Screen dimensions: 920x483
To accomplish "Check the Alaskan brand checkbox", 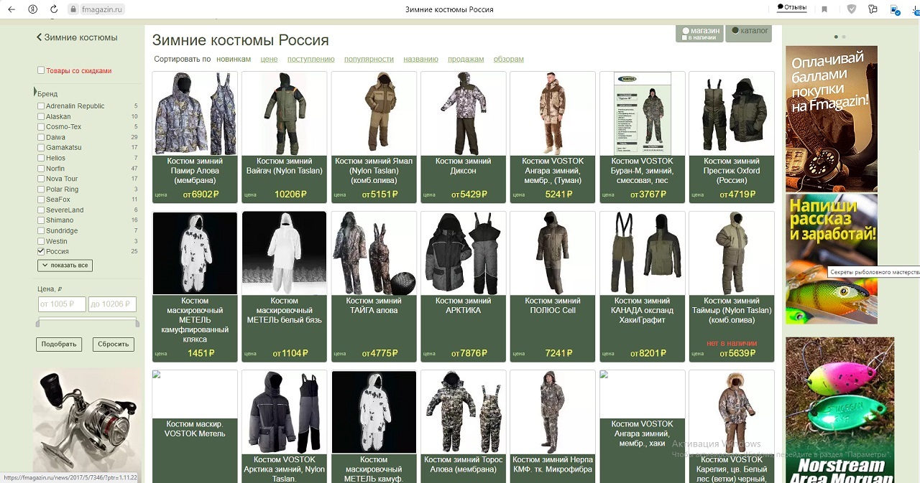I will [x=41, y=116].
